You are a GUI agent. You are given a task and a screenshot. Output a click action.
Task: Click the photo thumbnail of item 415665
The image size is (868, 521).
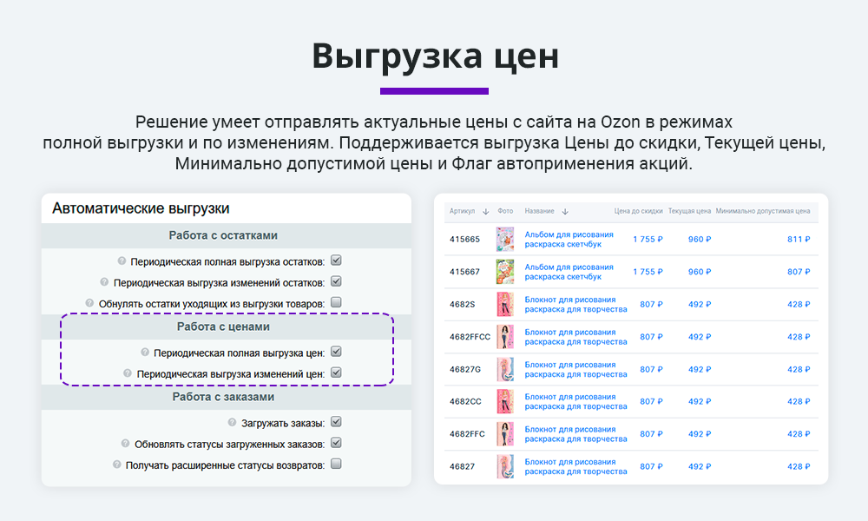click(503, 238)
